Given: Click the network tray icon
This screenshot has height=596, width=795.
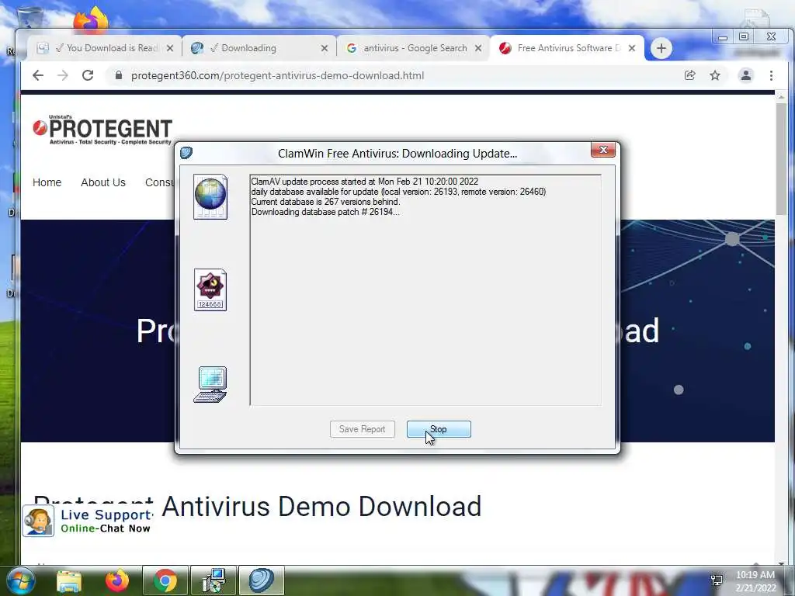Looking at the screenshot, I should click(717, 580).
